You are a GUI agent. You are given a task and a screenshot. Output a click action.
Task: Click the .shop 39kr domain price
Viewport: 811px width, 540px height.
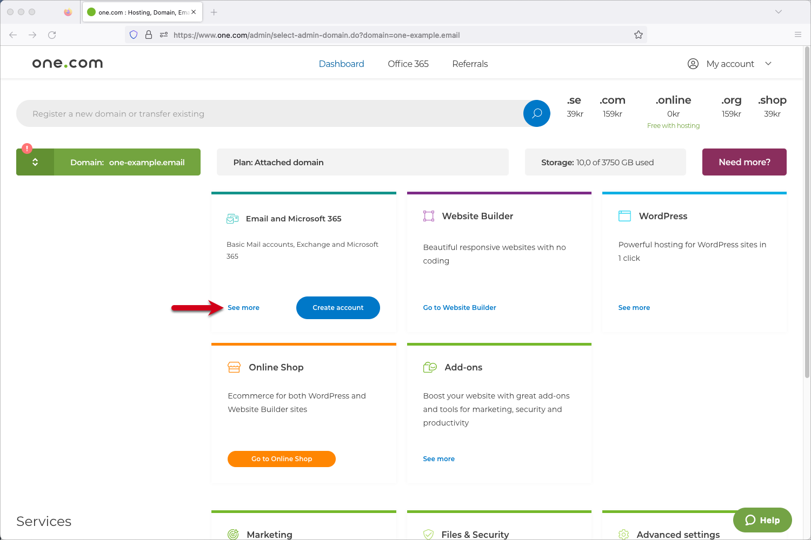pos(772,106)
